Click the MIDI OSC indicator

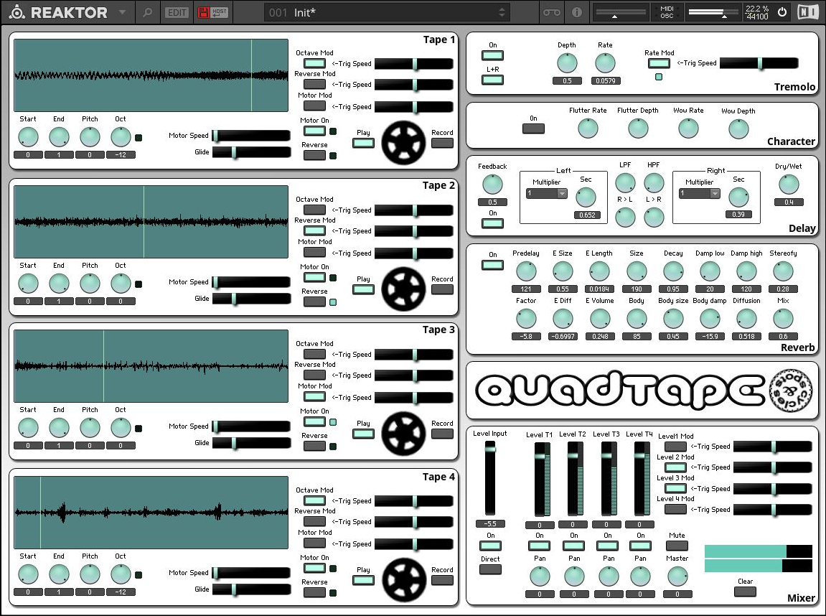pyautogui.click(x=667, y=12)
